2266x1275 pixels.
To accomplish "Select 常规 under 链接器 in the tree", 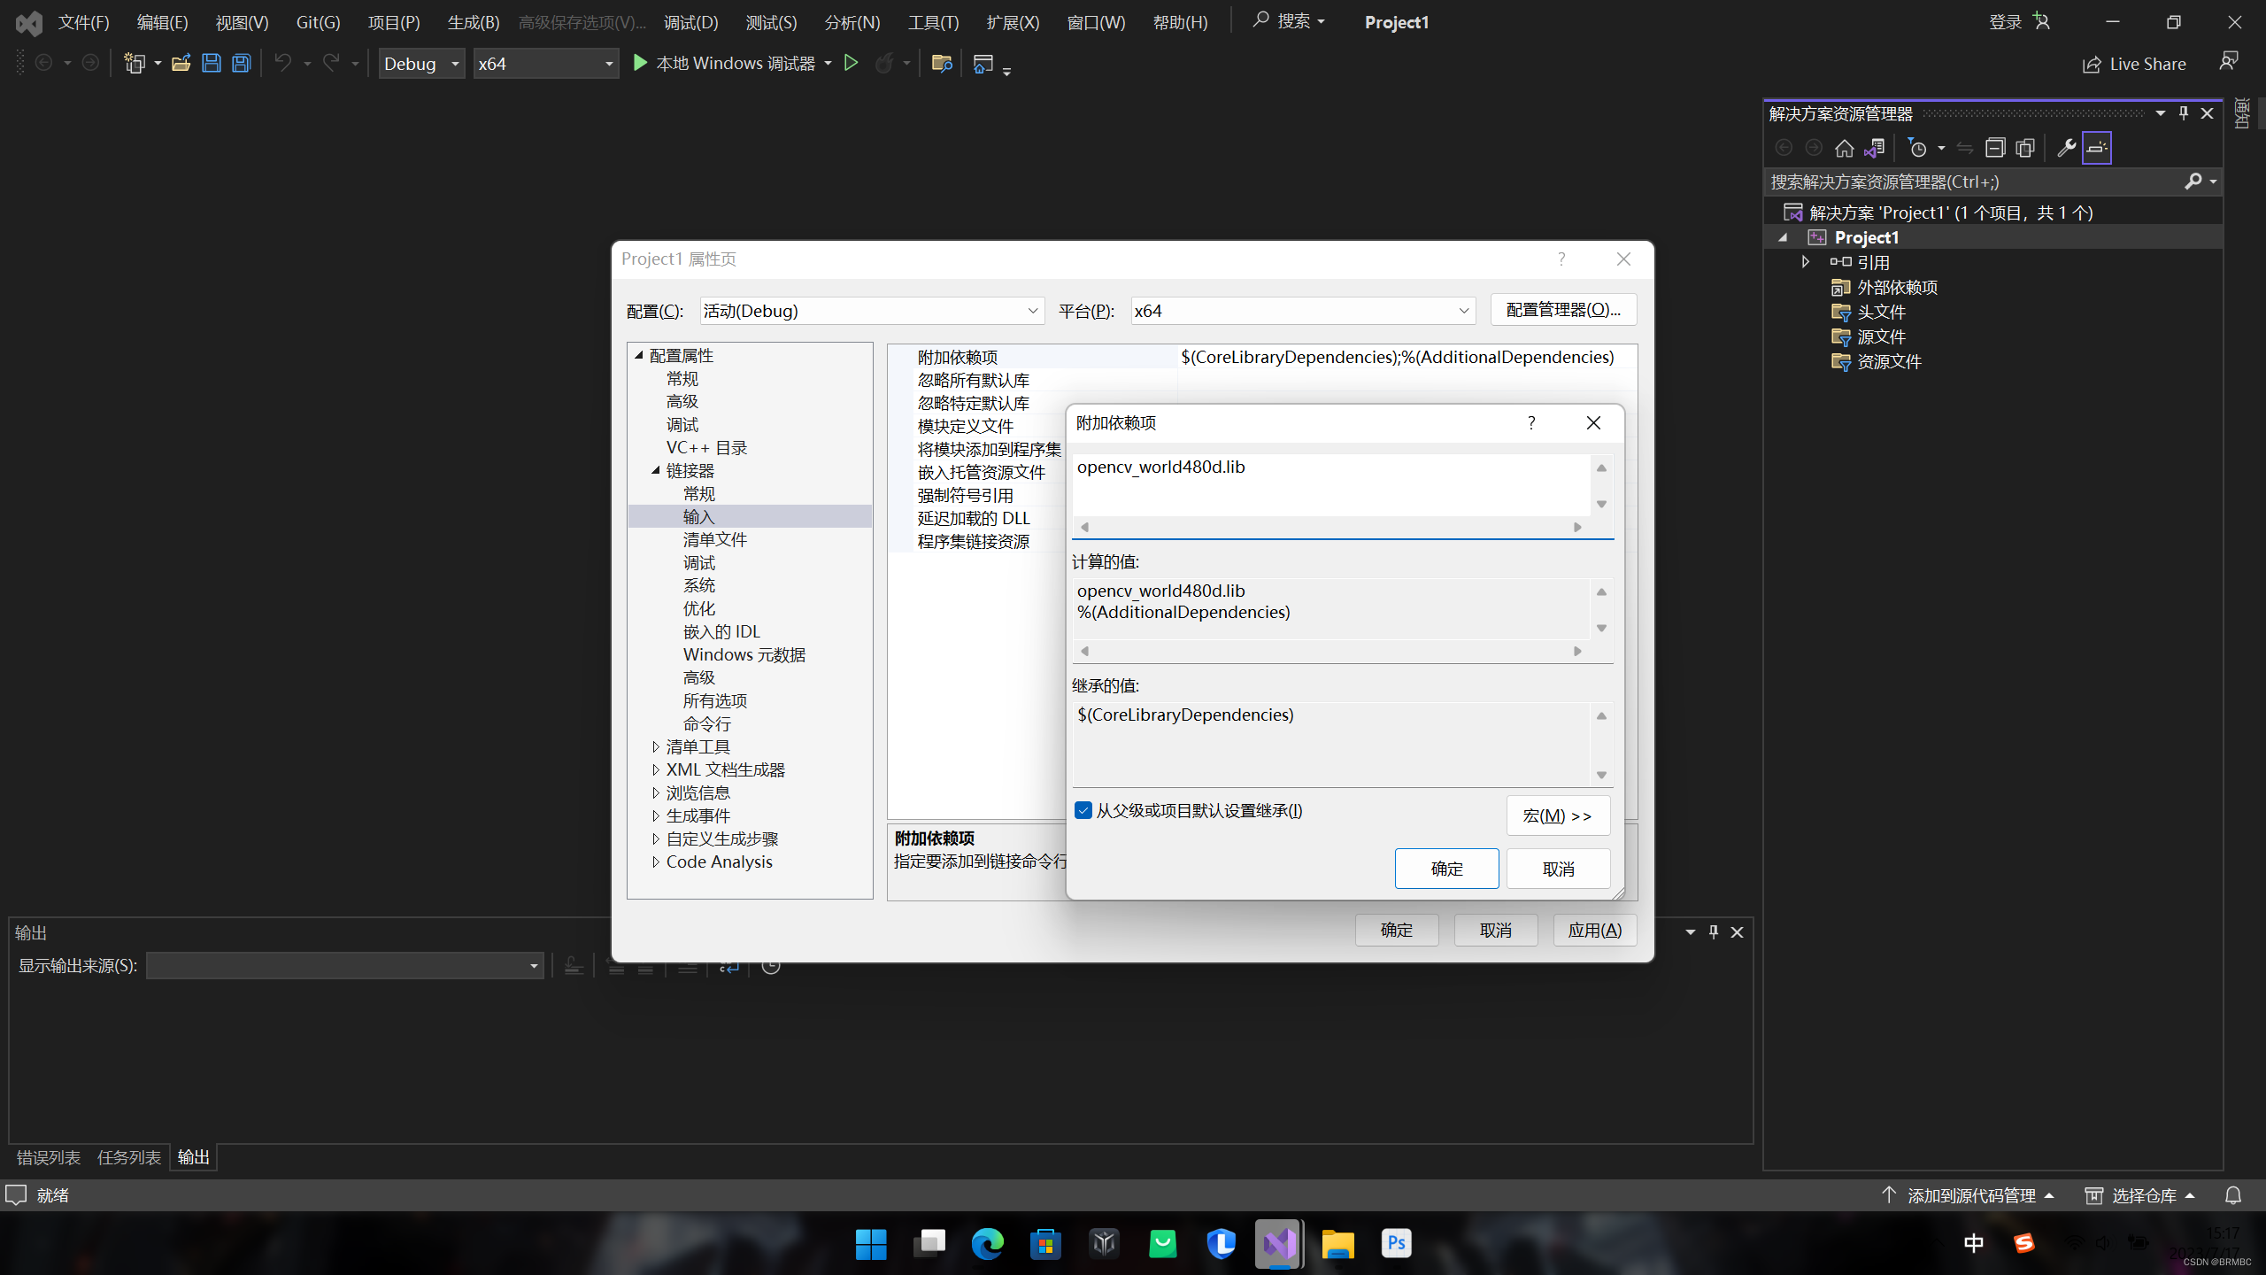I will [699, 493].
